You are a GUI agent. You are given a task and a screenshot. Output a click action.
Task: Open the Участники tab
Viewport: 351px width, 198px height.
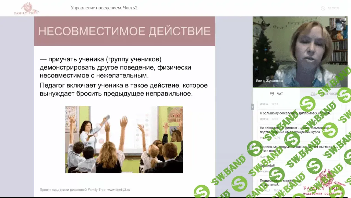coord(324,94)
